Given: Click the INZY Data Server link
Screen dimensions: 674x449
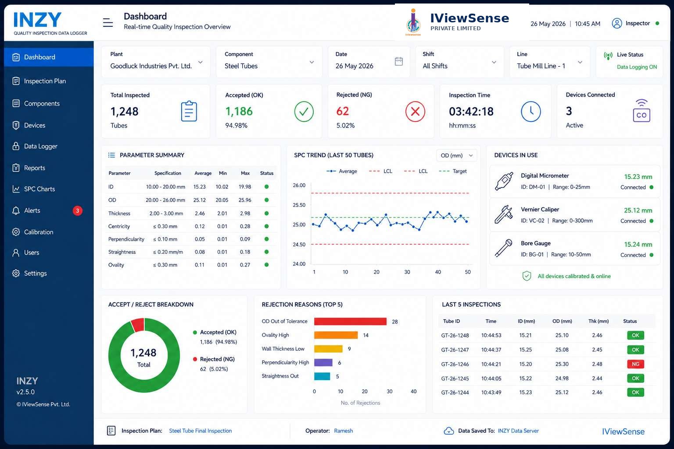Looking at the screenshot, I should point(518,431).
